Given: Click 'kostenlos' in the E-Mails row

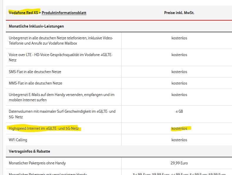Looking at the screenshot, I should tap(179, 95).
